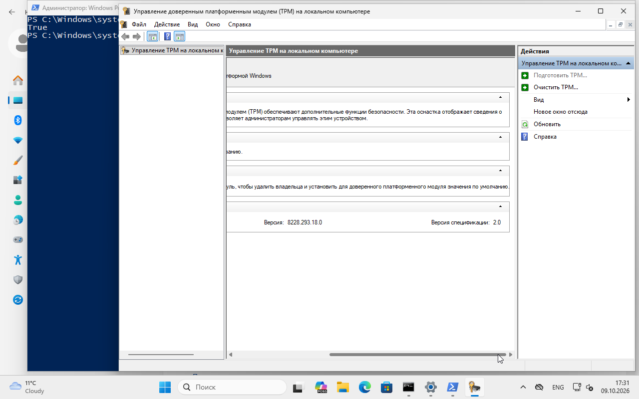Click Новое окно отсюда in Actions pane

coord(560,112)
